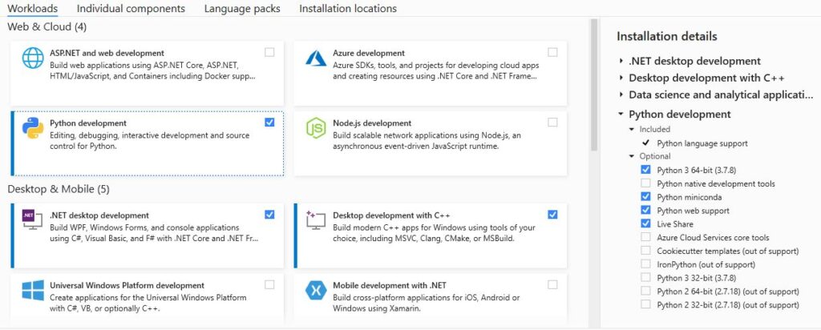This screenshot has width=821, height=330.
Task: Click the Azure development logo icon
Action: pyautogui.click(x=316, y=58)
